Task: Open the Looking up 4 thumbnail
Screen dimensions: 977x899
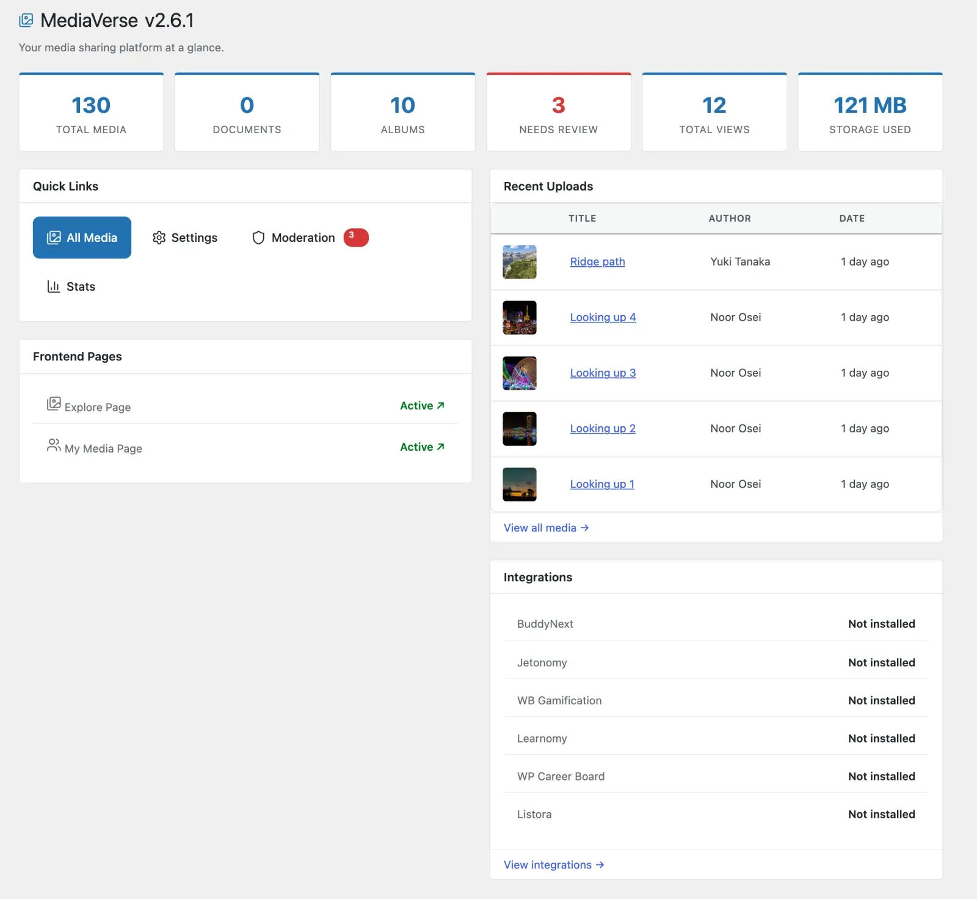Action: 520,318
